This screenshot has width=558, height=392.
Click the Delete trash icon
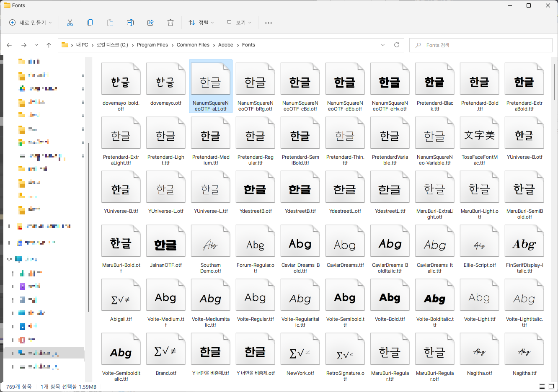pos(170,23)
